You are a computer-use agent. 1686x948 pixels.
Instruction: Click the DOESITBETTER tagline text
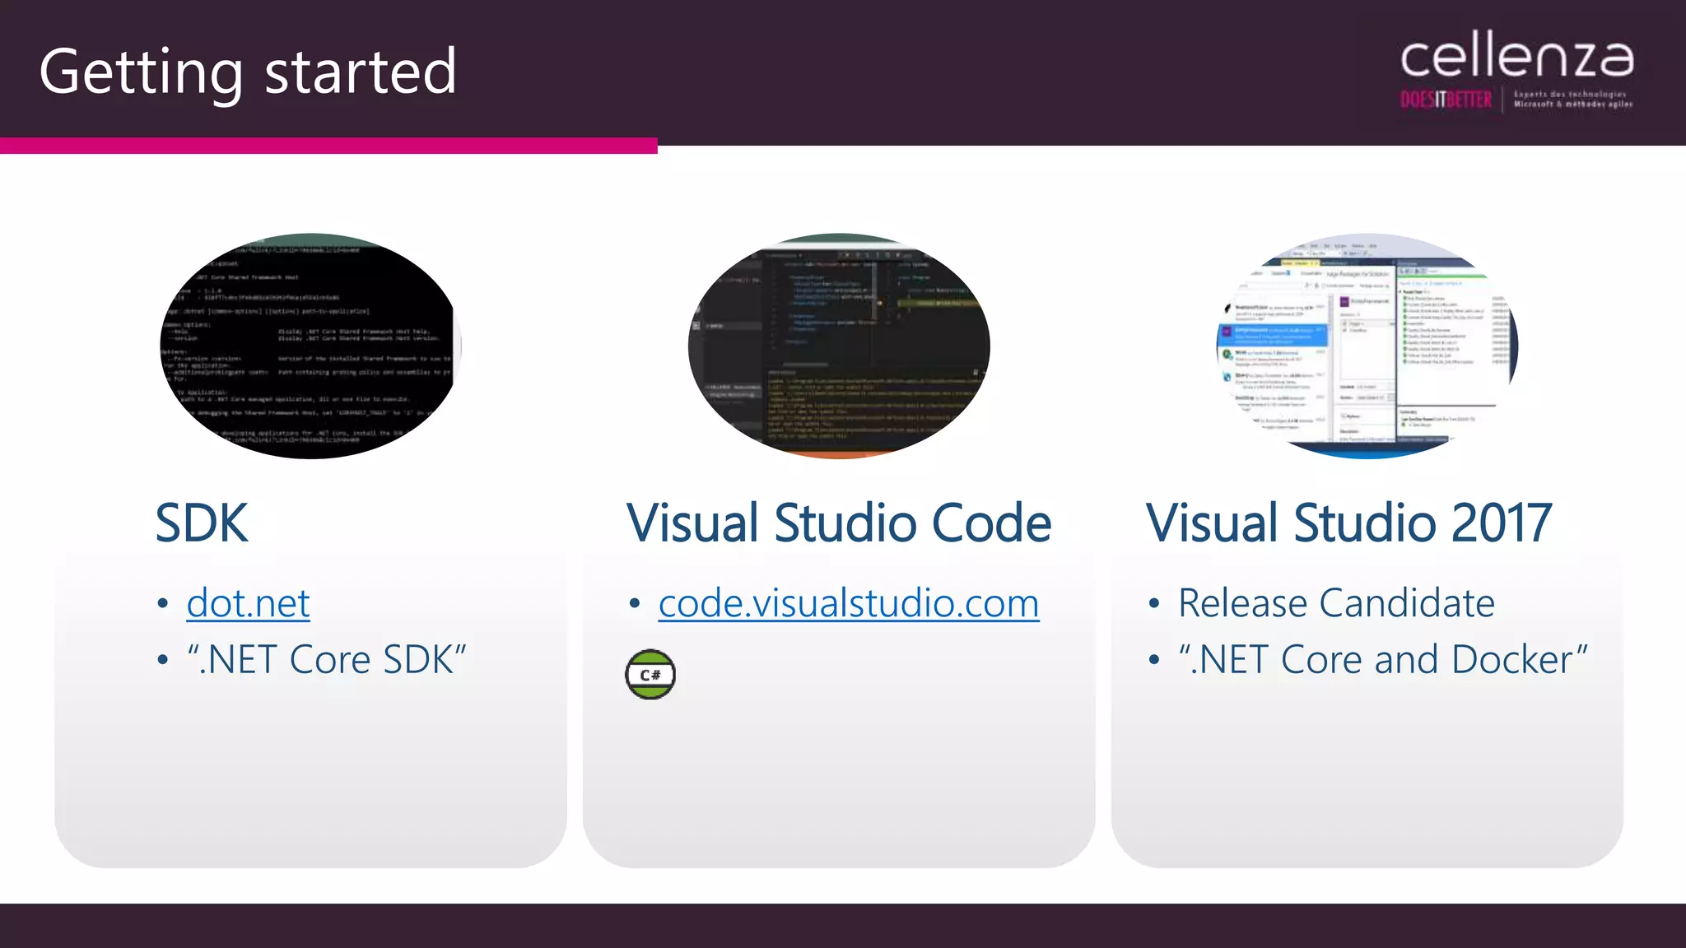pos(1446,100)
